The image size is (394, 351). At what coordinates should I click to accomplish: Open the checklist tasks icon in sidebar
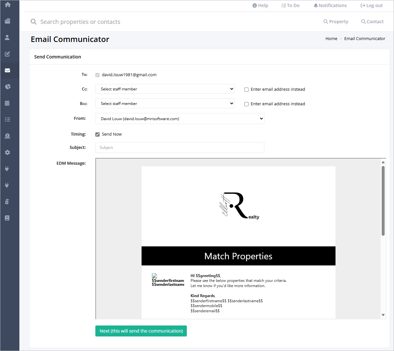(7, 119)
